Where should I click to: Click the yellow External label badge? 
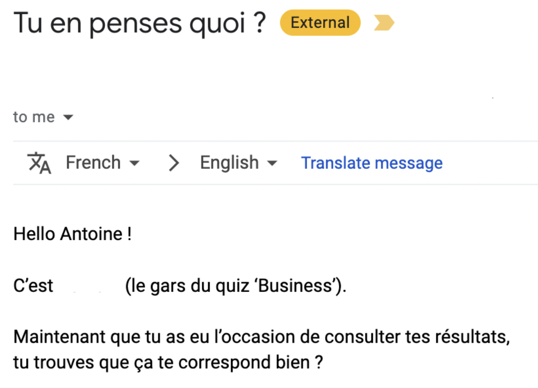point(320,23)
